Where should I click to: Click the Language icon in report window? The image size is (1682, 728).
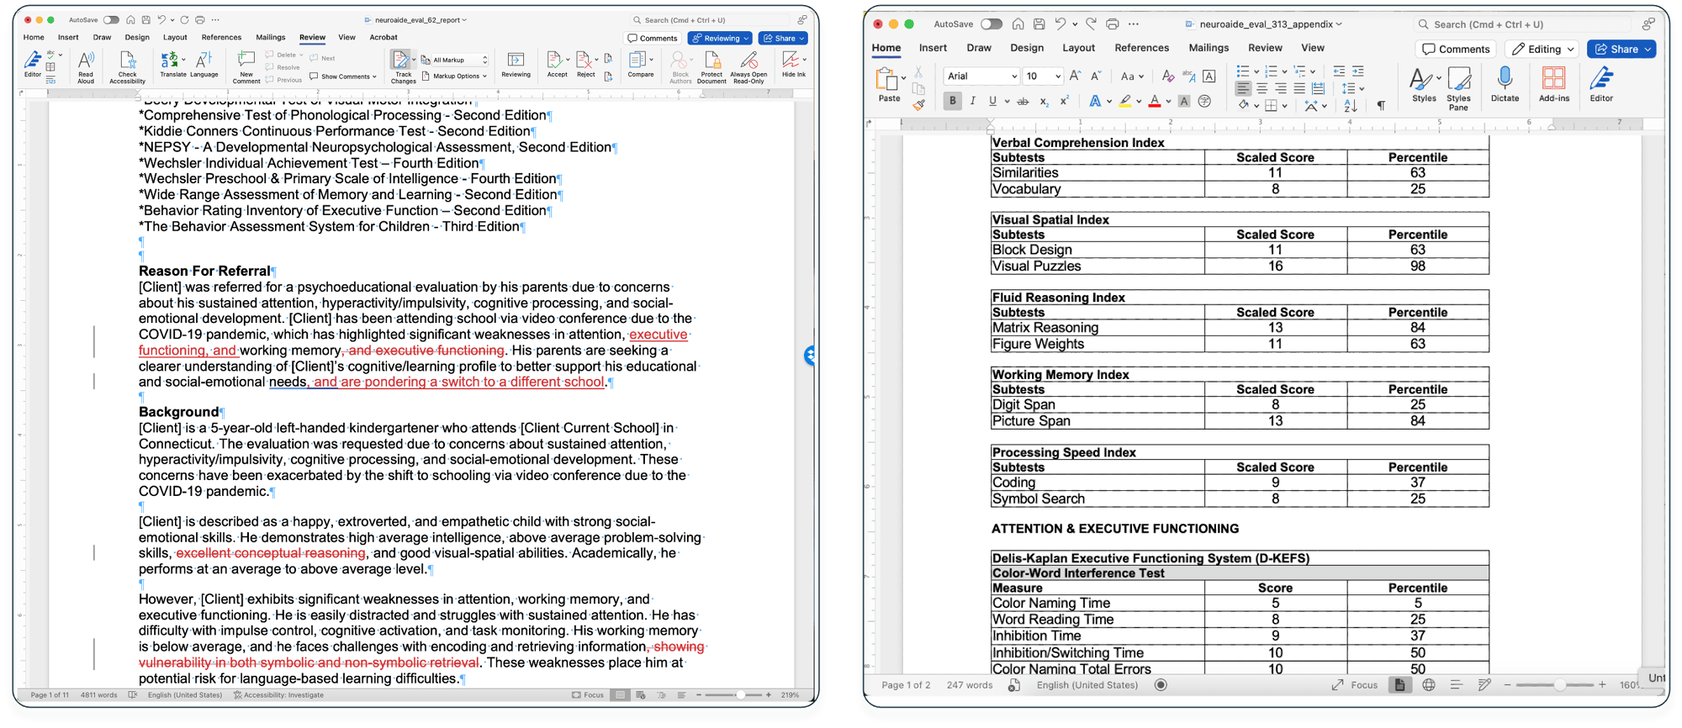(204, 65)
